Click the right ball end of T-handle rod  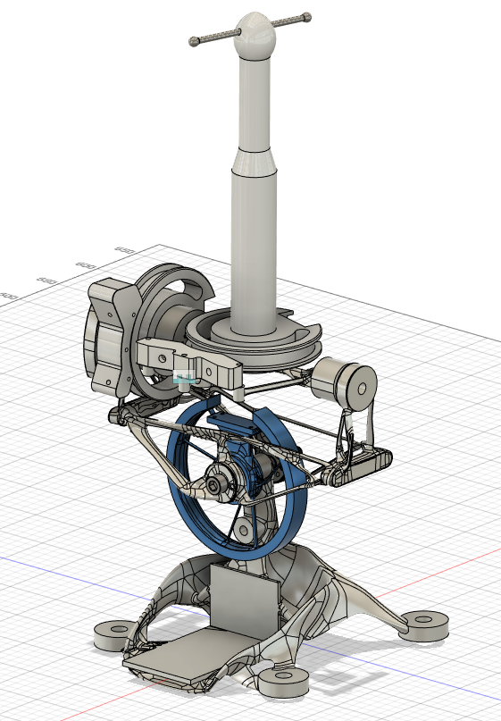[306, 18]
